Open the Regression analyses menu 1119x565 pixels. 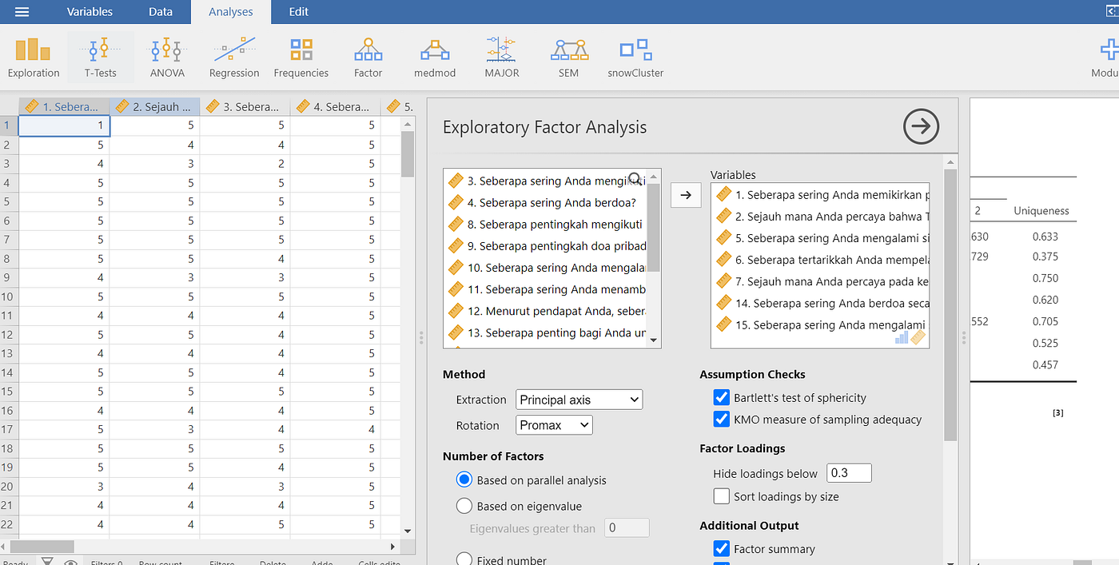tap(234, 58)
